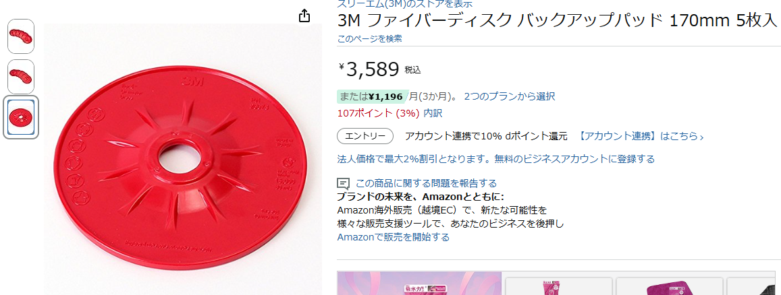Screen dimensions: 781x295
Task: Open business account registration link
Action: 496,159
